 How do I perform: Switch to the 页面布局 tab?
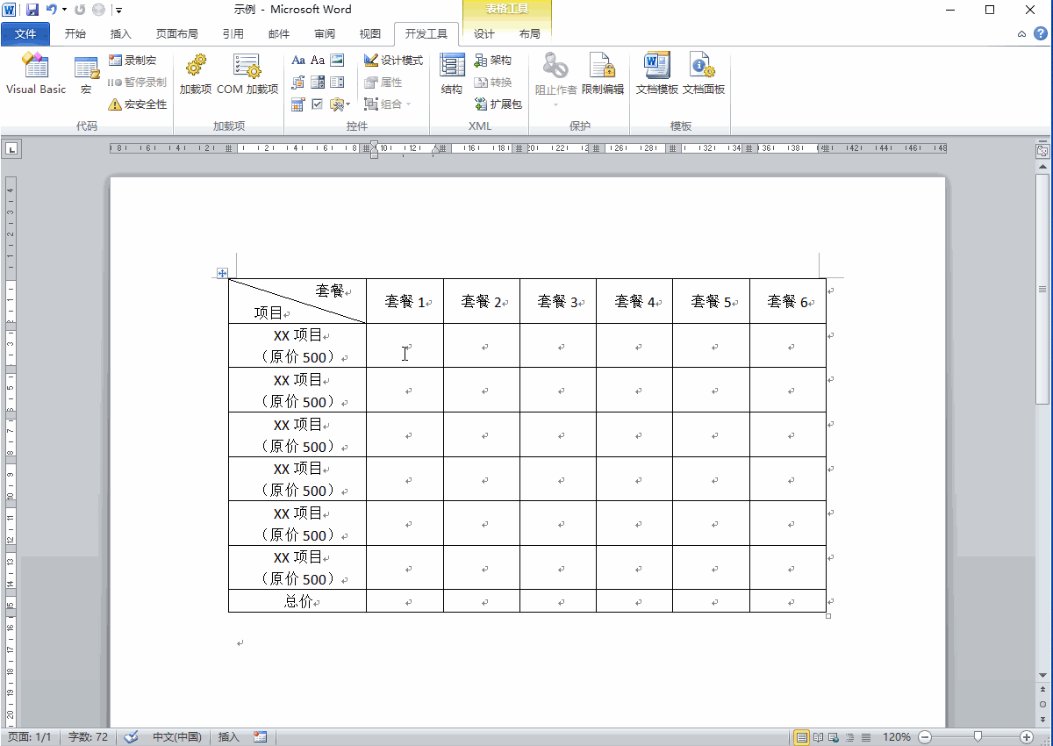pos(176,34)
